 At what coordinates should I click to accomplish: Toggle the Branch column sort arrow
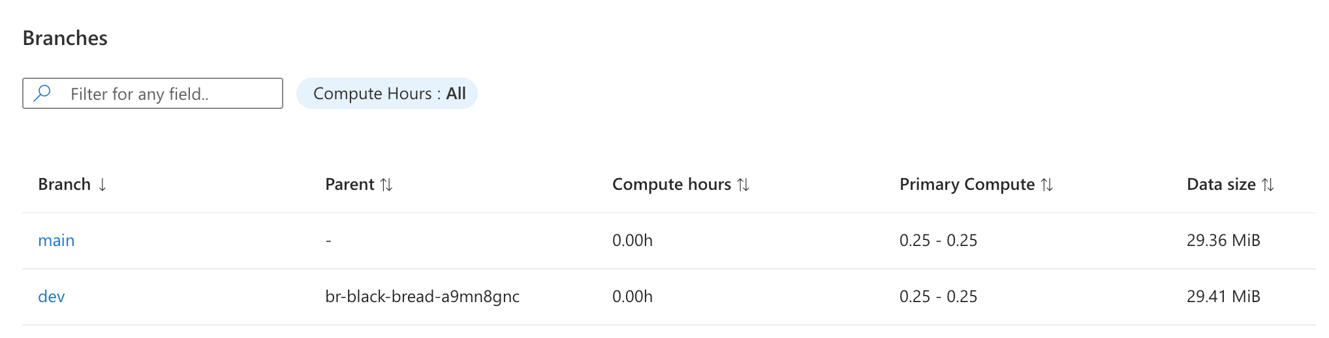pos(102,185)
